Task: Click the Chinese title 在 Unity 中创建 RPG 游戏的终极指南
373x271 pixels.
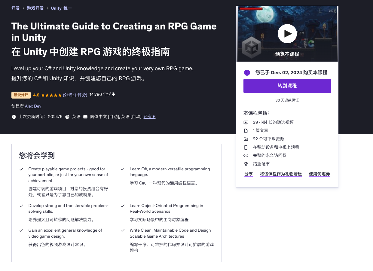Action: [90, 52]
